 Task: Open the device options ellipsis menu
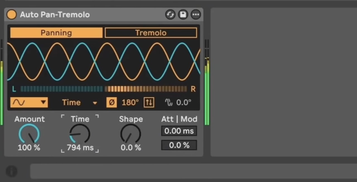click(196, 14)
